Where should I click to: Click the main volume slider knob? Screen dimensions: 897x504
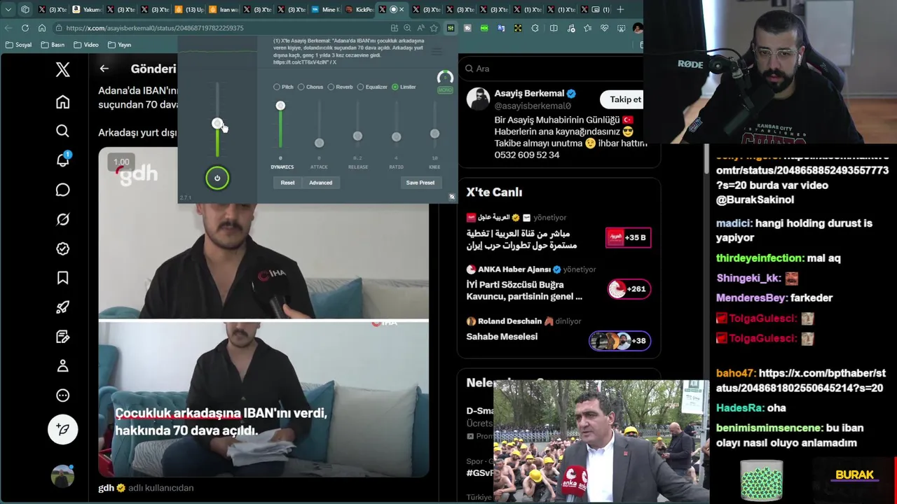[217, 124]
